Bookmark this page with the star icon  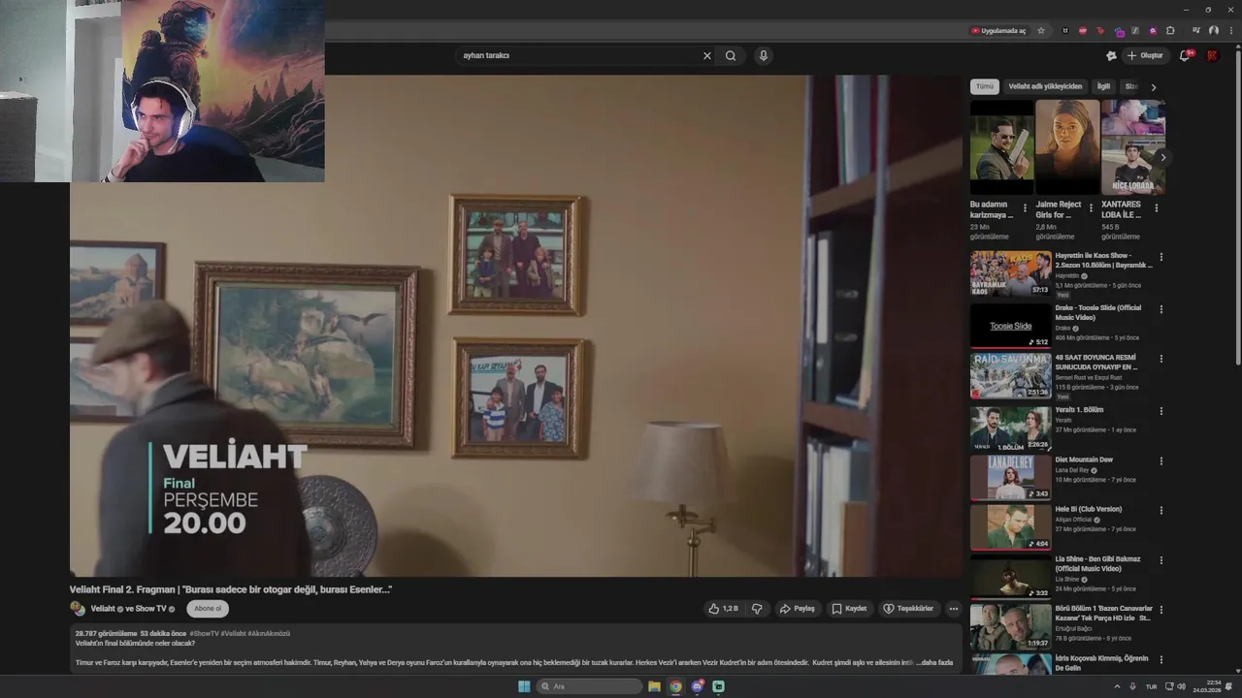pos(1041,31)
